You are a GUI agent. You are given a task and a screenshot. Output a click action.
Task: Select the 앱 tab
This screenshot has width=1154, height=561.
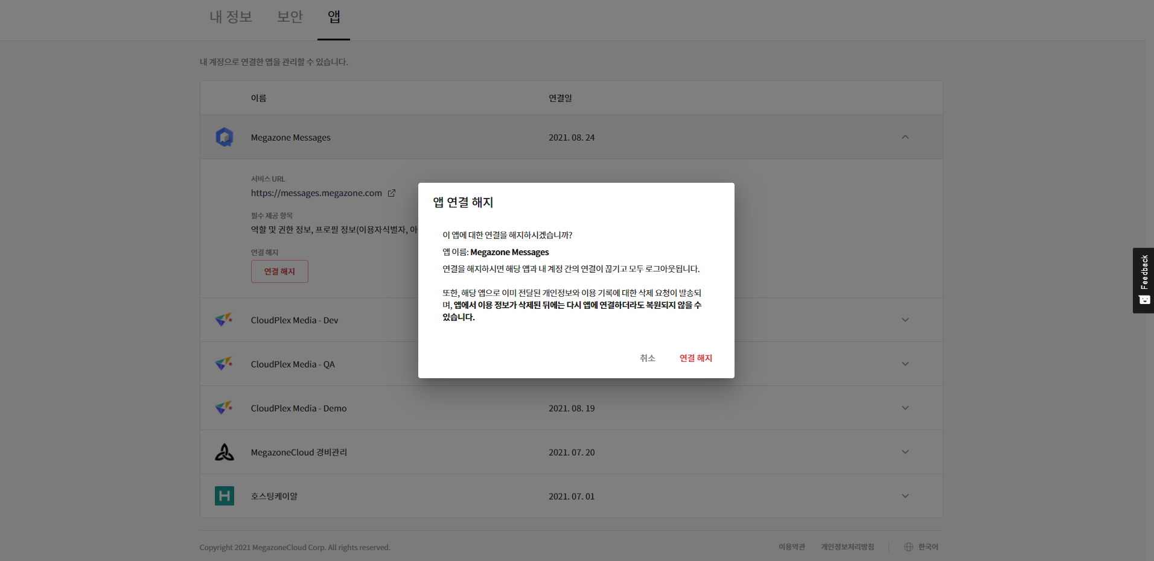click(x=334, y=17)
